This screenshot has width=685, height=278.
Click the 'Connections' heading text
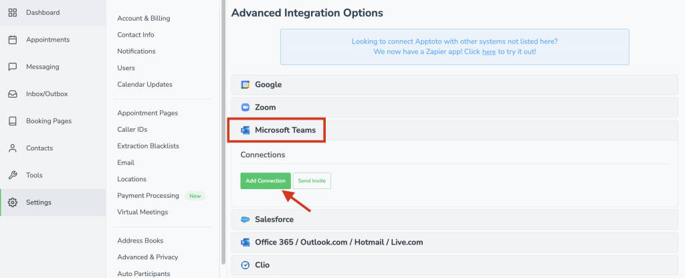tap(262, 155)
